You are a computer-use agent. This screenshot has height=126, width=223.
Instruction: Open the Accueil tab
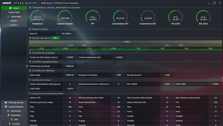[14, 8]
